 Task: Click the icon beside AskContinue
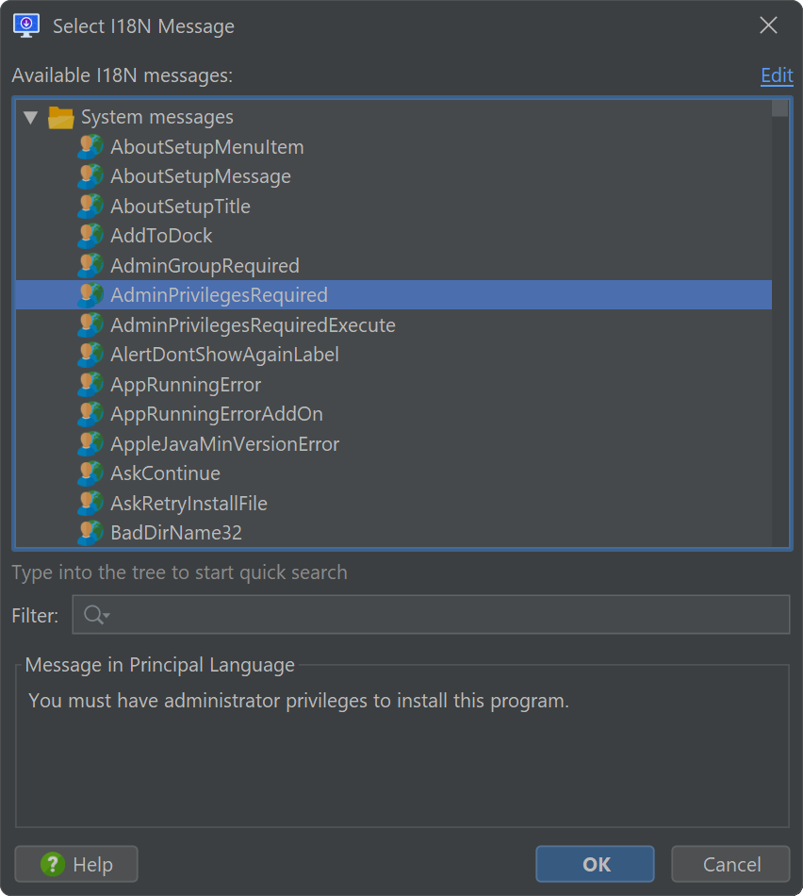tap(90, 473)
